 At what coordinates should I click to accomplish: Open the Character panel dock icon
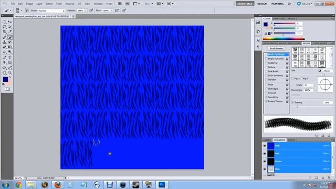258,40
